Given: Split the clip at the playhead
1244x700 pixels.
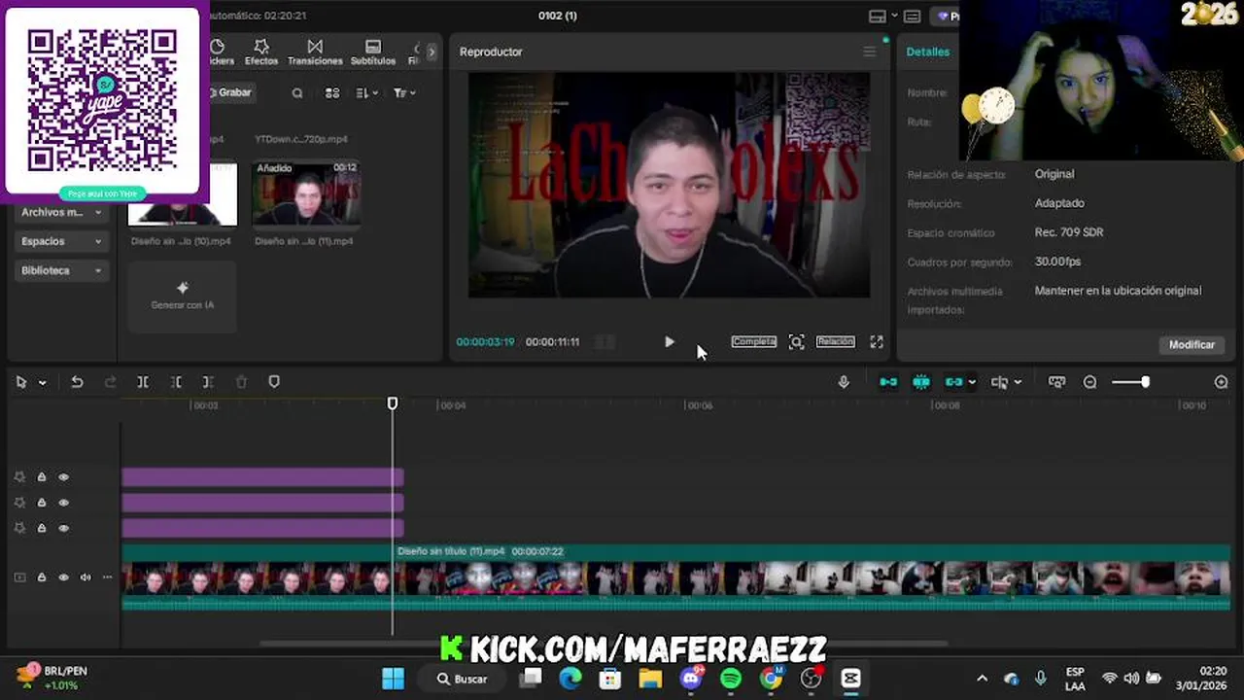Looking at the screenshot, I should pos(143,382).
